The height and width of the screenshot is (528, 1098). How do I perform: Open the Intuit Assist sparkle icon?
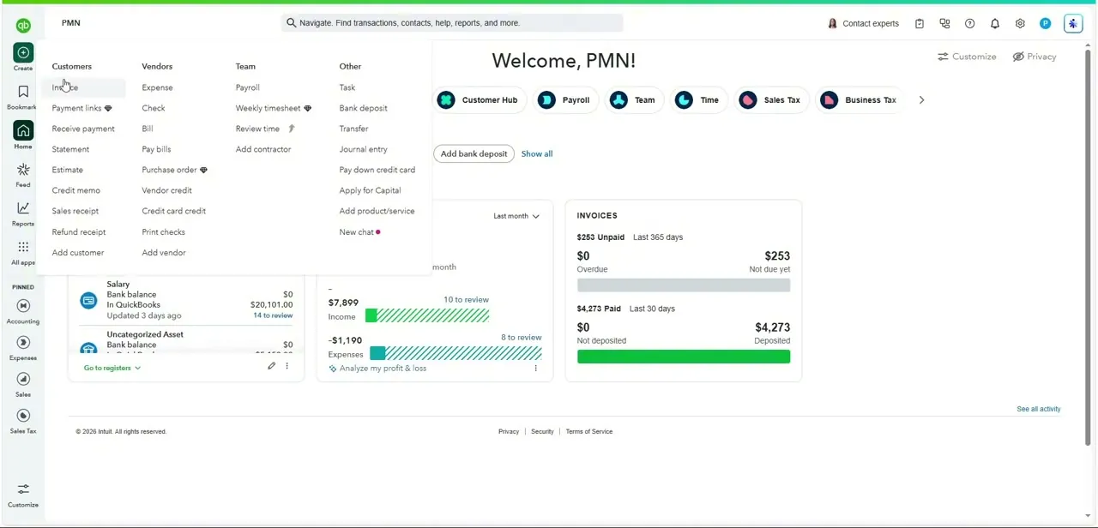pyautogui.click(x=1073, y=24)
